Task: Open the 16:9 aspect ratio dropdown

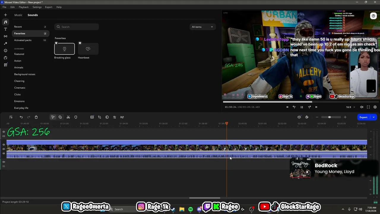Action: (350, 107)
